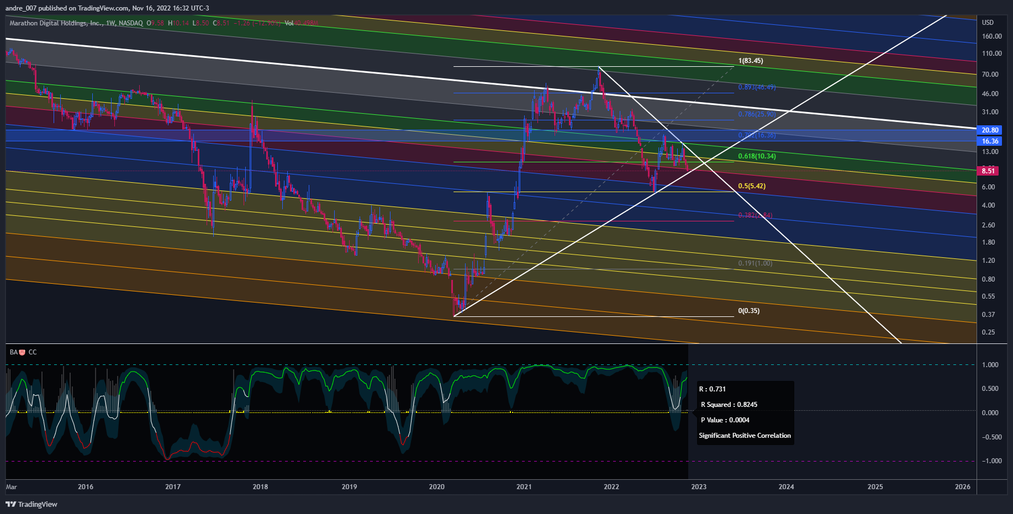The width and height of the screenshot is (1013, 514).
Task: Click the 2026 label on the time axis
Action: (x=963, y=487)
